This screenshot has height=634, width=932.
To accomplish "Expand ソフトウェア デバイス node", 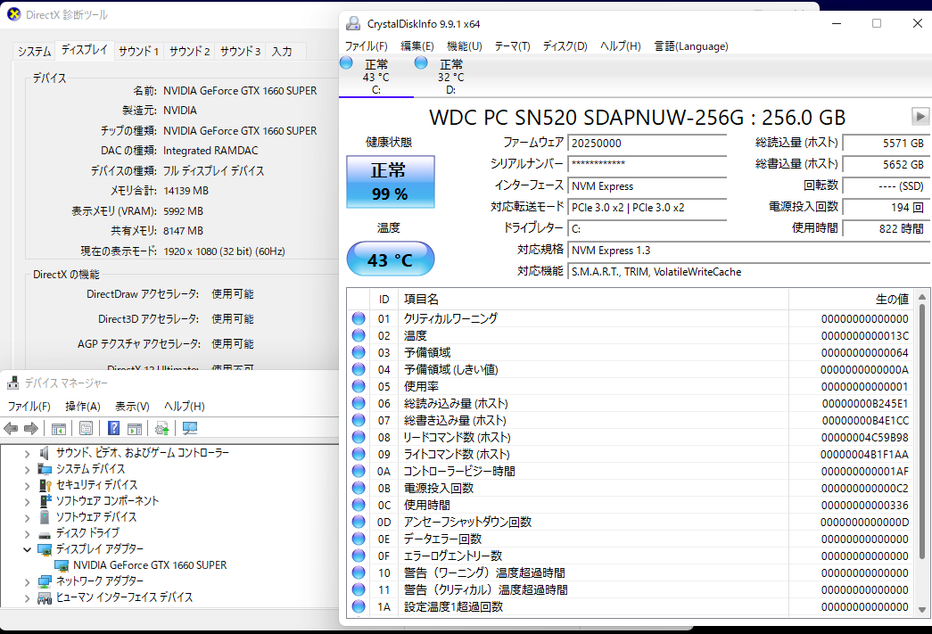I will tap(27, 517).
